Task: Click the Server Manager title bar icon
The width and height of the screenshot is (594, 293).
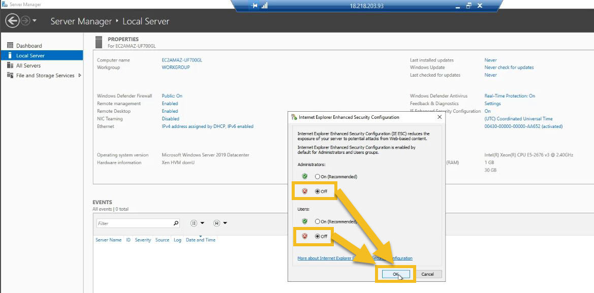Action: pyautogui.click(x=5, y=5)
